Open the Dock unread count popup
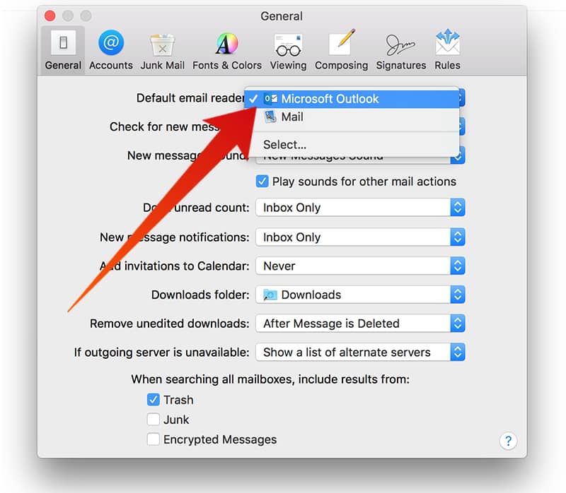This screenshot has height=493, width=566. [x=359, y=208]
